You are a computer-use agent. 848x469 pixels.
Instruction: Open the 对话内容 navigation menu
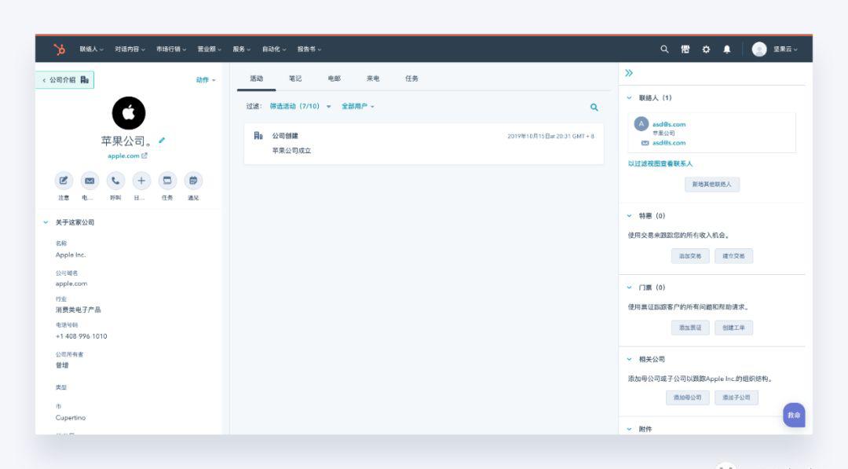tap(130, 49)
